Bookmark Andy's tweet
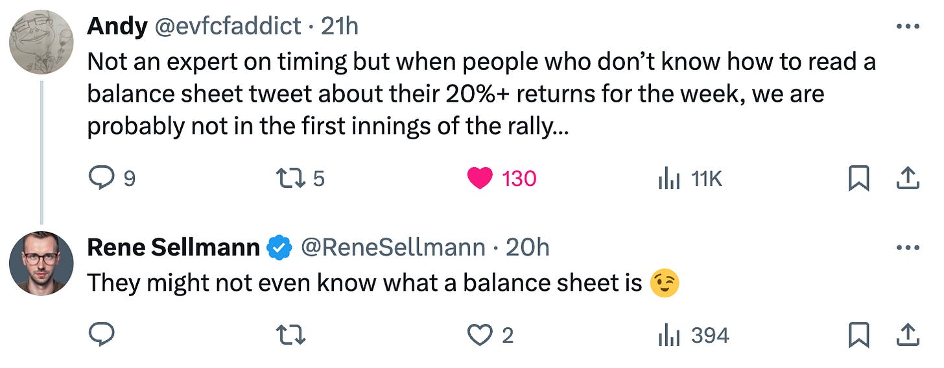This screenshot has height=368, width=944. tap(858, 178)
